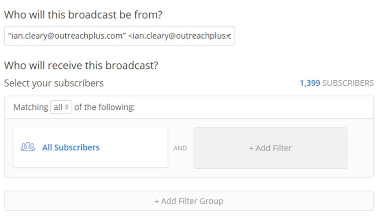Click the "+ Add Filter Group" button
This screenshot has width=379, height=223.
[x=189, y=201]
